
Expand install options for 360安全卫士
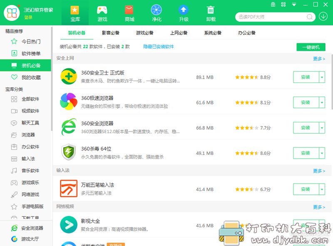(x=322, y=77)
